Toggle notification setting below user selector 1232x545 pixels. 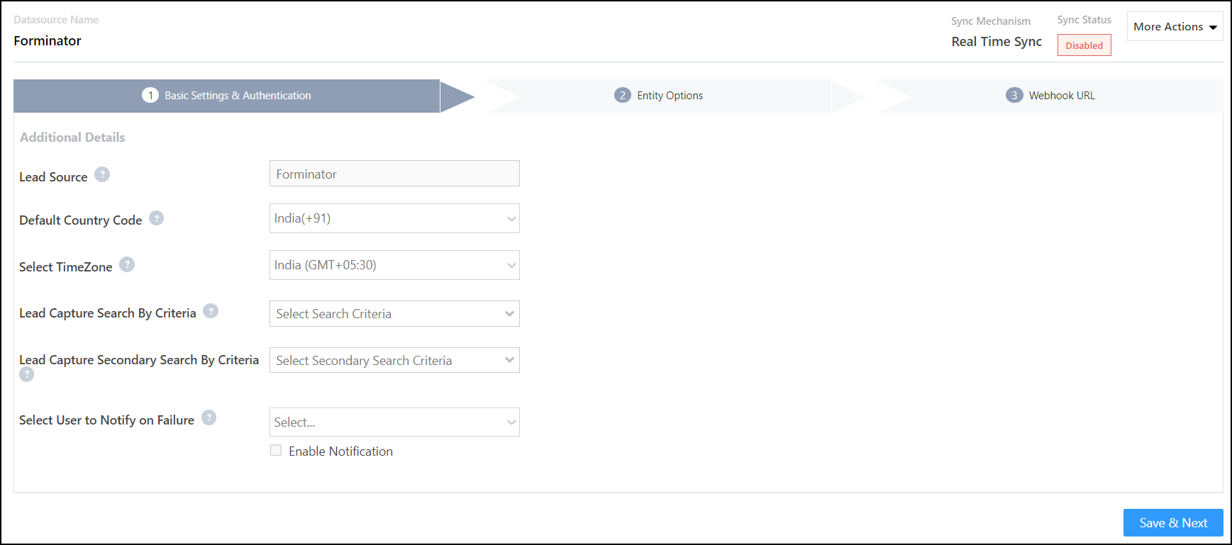coord(275,450)
